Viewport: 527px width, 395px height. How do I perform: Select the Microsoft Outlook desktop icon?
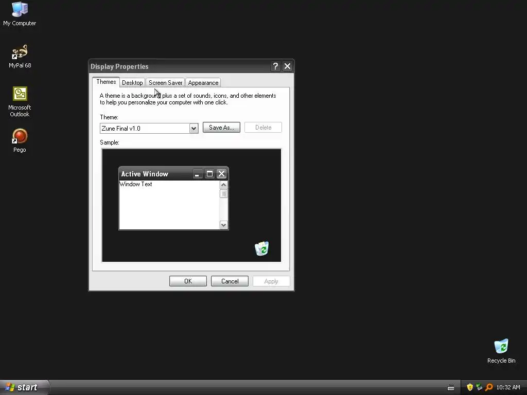(x=20, y=101)
